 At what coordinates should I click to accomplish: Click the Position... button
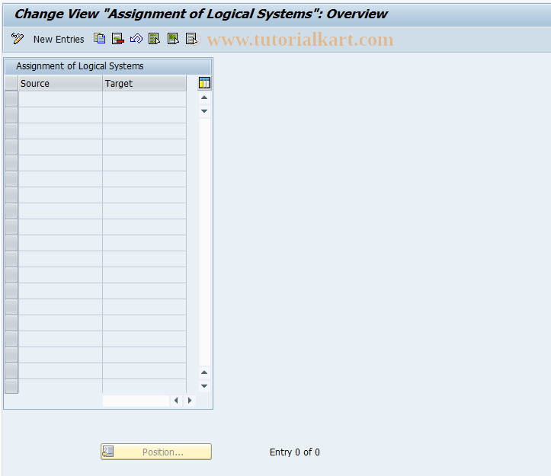[x=156, y=452]
